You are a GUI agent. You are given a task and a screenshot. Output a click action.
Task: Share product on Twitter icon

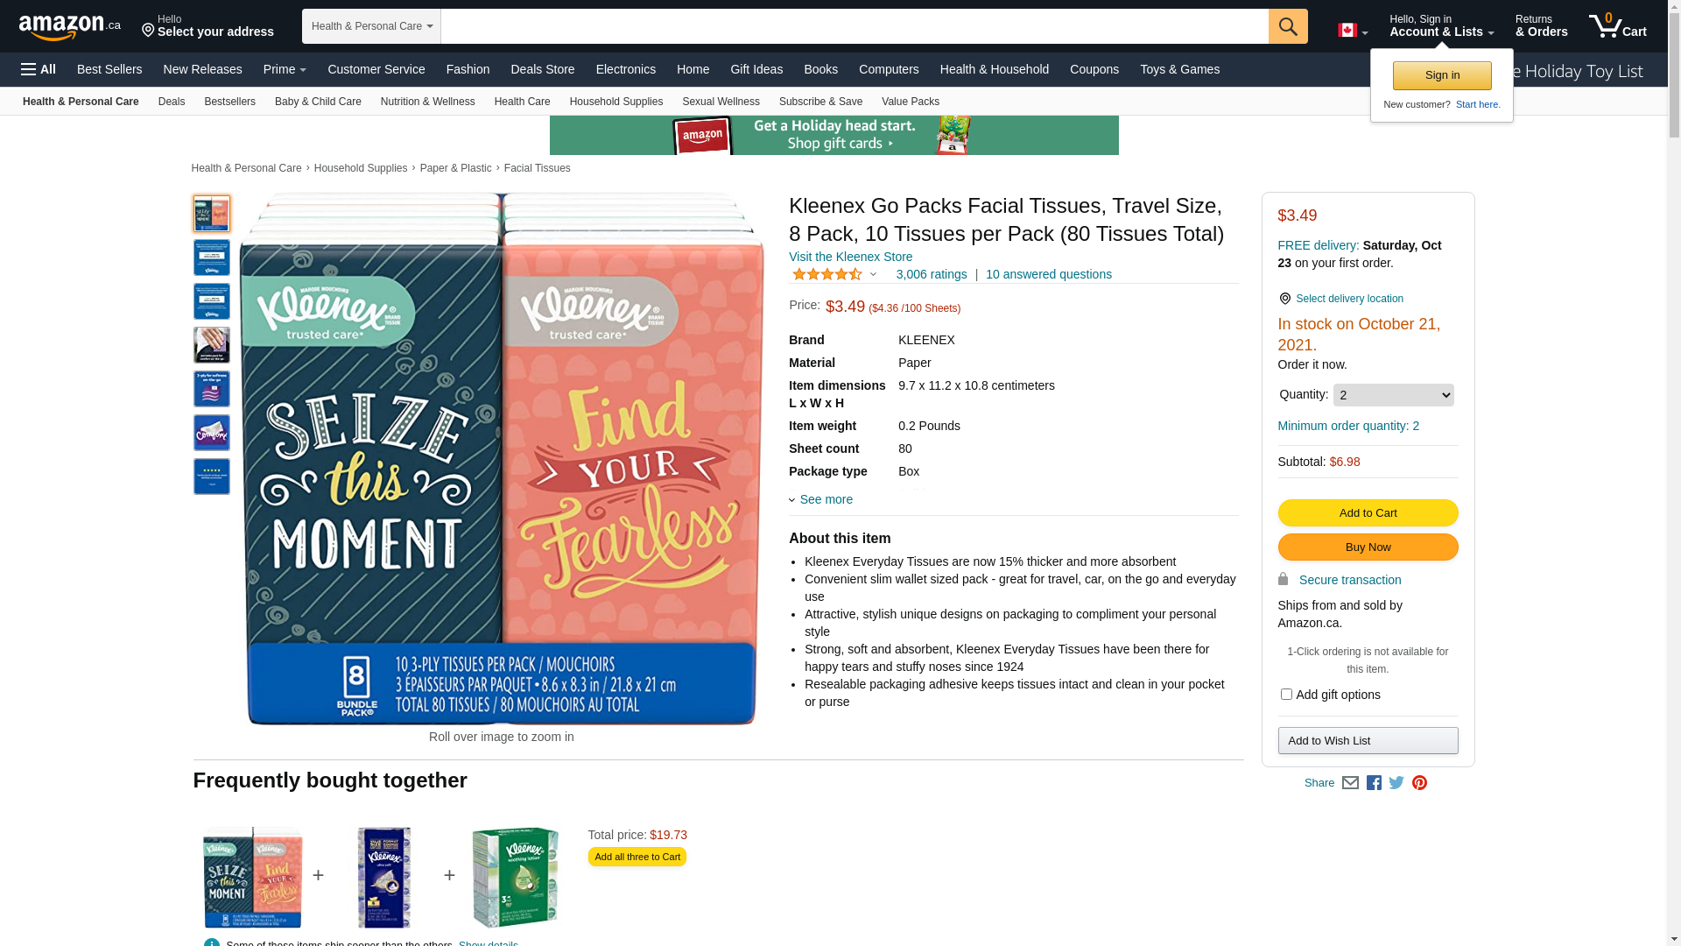point(1396,783)
